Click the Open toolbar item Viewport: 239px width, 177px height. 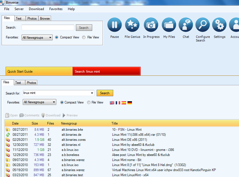pos(11,115)
